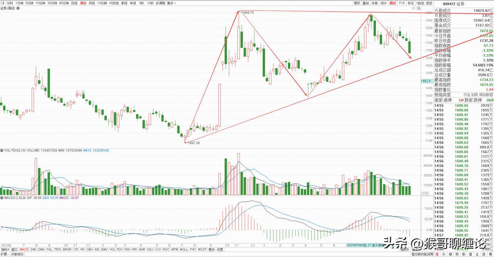
Task: Select the KDJ indicator tab
Action: point(150,249)
